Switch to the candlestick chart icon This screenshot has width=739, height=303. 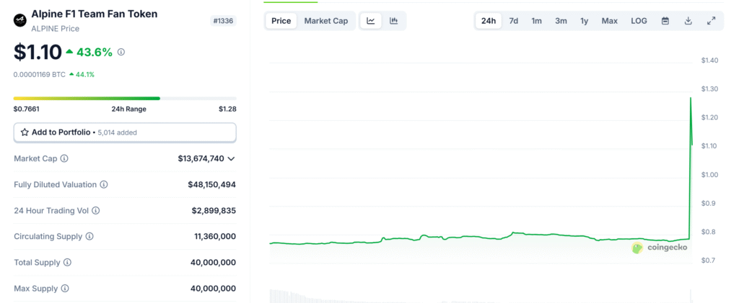pyautogui.click(x=393, y=21)
